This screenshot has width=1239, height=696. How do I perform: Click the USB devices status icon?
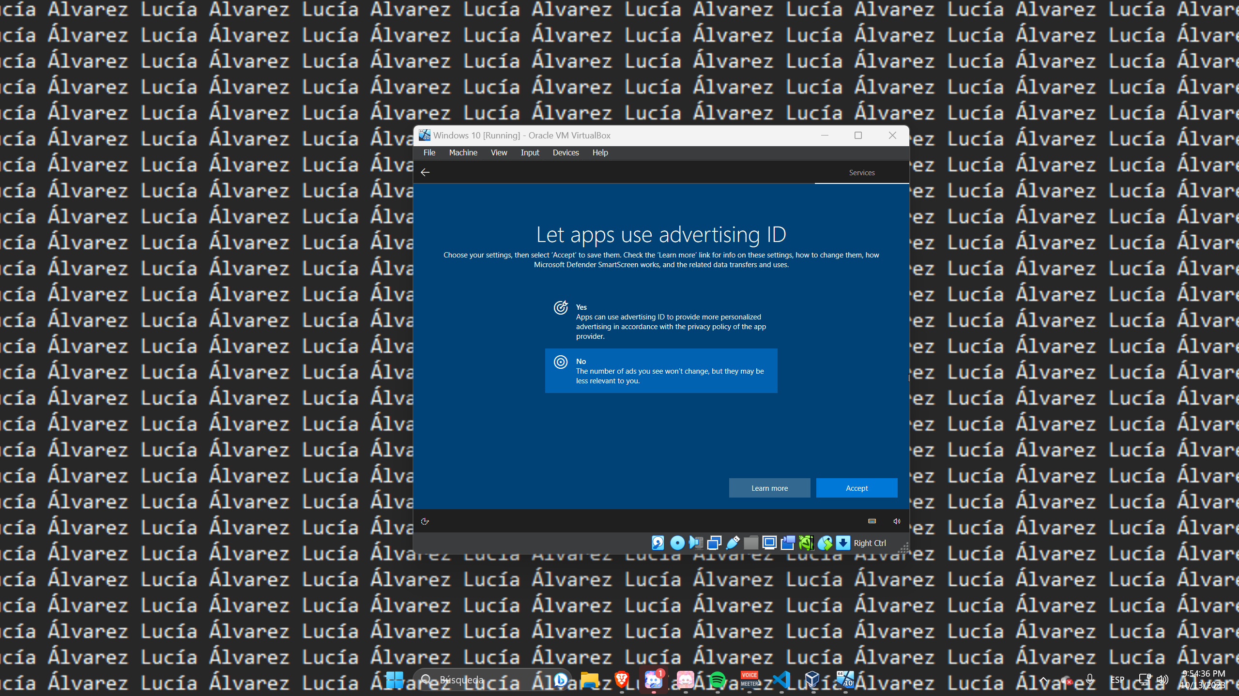(734, 543)
